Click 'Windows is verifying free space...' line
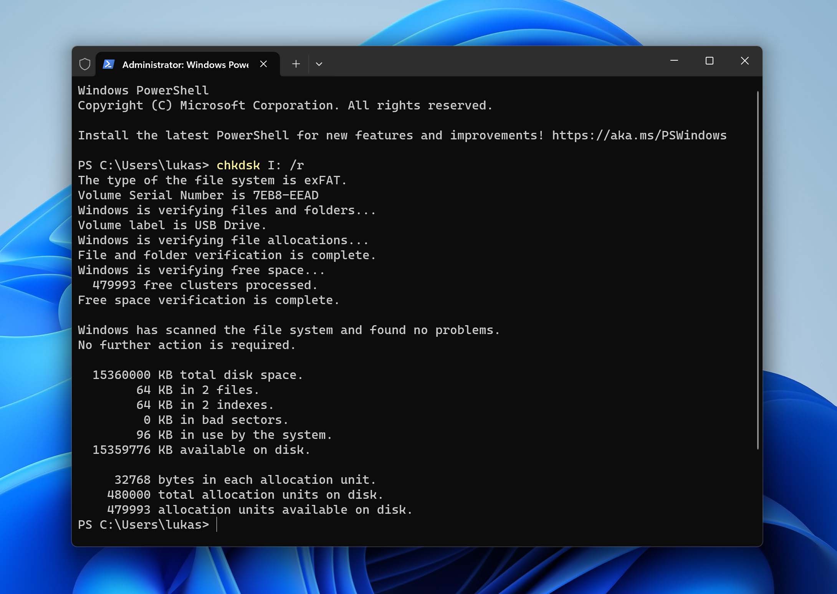837x594 pixels. tap(201, 270)
